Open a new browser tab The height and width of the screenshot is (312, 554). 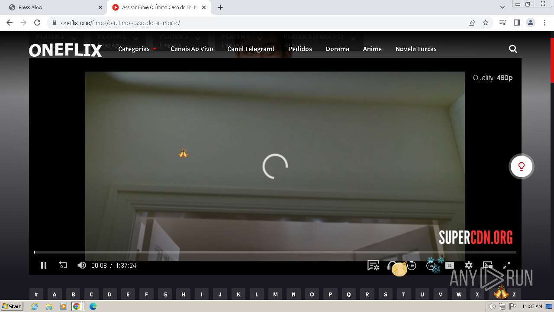click(x=220, y=7)
